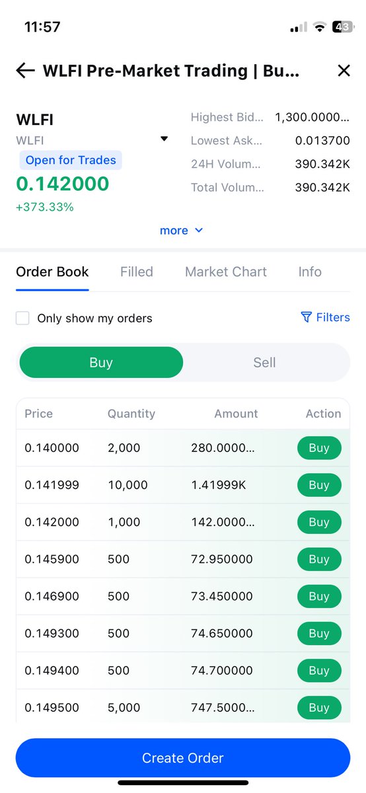
Task: Buy the 0.140000 price order
Action: [x=319, y=448]
